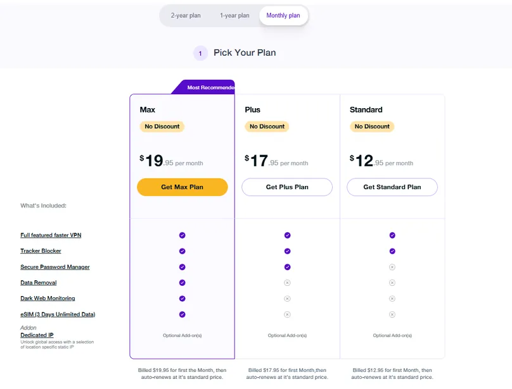Click Max plan's Dark Web Monitoring checkmark
Viewport: 512px width, 389px height.
[x=182, y=299]
